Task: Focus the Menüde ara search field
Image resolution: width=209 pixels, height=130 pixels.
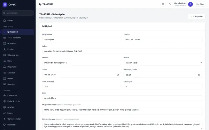Action: pyautogui.click(x=18, y=13)
